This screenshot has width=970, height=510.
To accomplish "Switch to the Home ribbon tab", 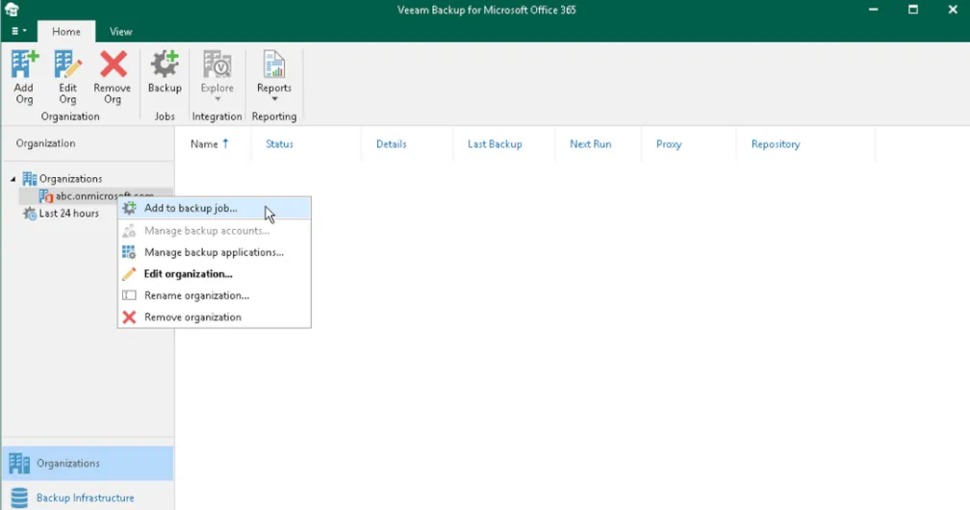I will (66, 32).
